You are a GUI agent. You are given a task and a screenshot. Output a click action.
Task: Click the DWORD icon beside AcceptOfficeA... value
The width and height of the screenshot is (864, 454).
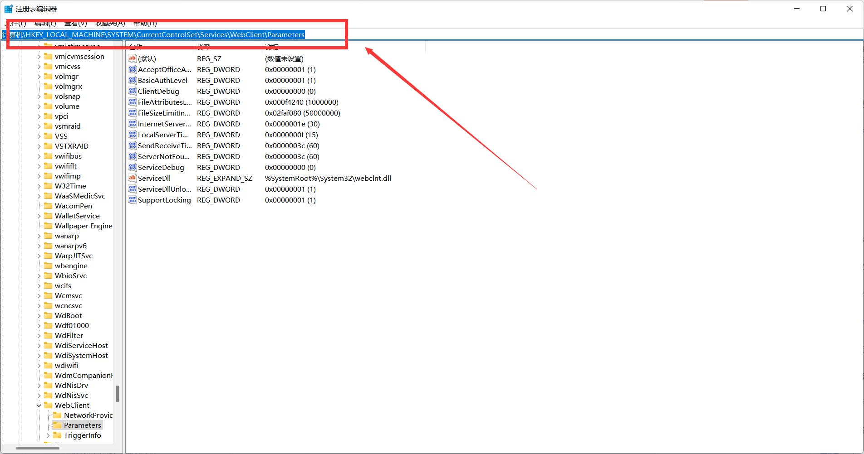click(133, 69)
